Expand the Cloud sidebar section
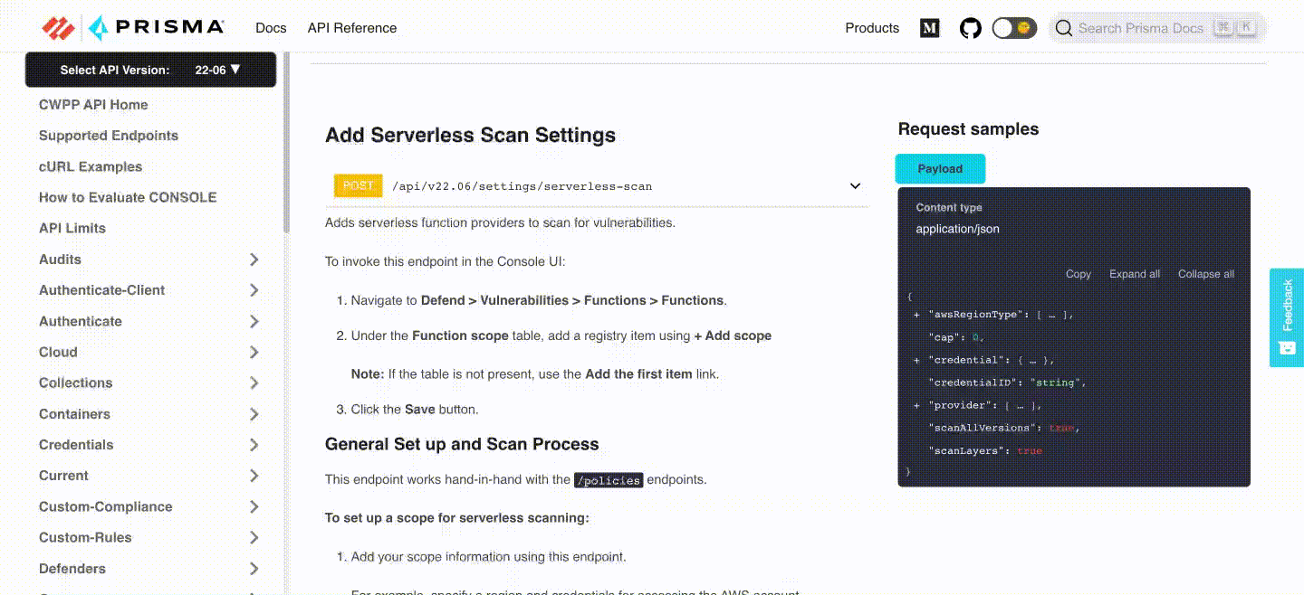 [x=150, y=352]
